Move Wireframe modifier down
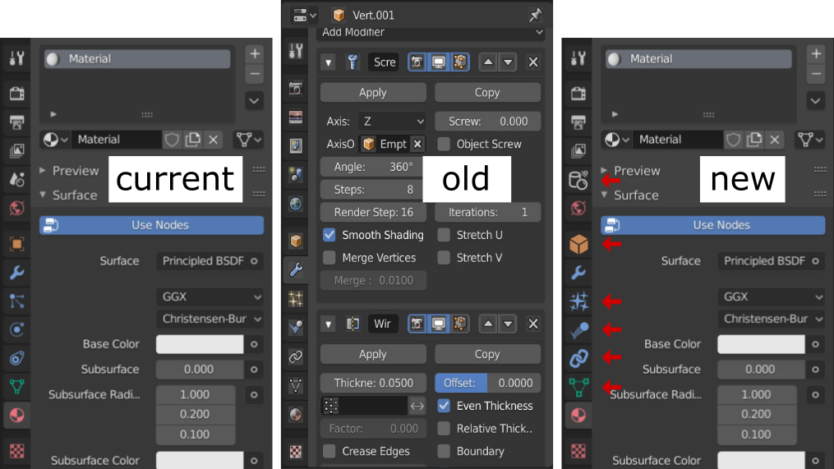Screen dimensions: 834x469 pyautogui.click(x=508, y=324)
